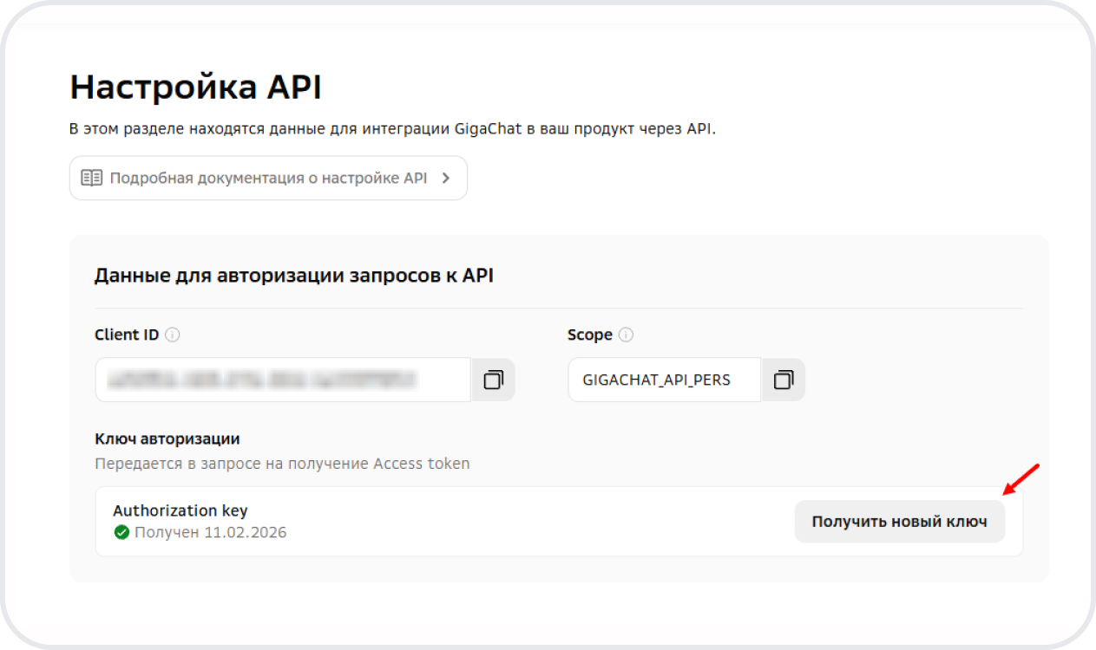The height and width of the screenshot is (650, 1096).
Task: Copy the Scope value
Action: pyautogui.click(x=783, y=380)
